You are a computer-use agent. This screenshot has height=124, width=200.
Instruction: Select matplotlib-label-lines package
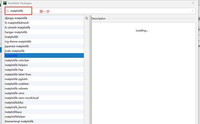[x=44, y=75]
